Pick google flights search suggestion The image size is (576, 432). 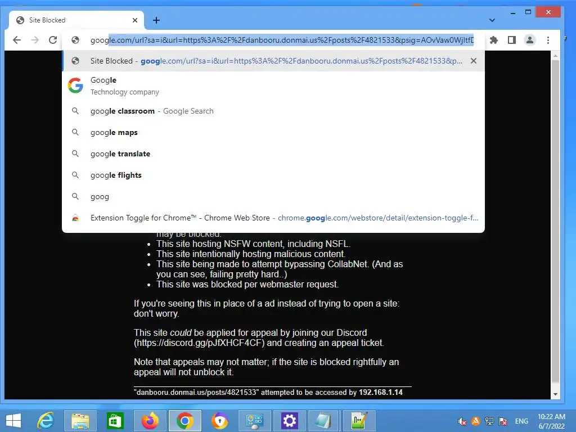273,175
